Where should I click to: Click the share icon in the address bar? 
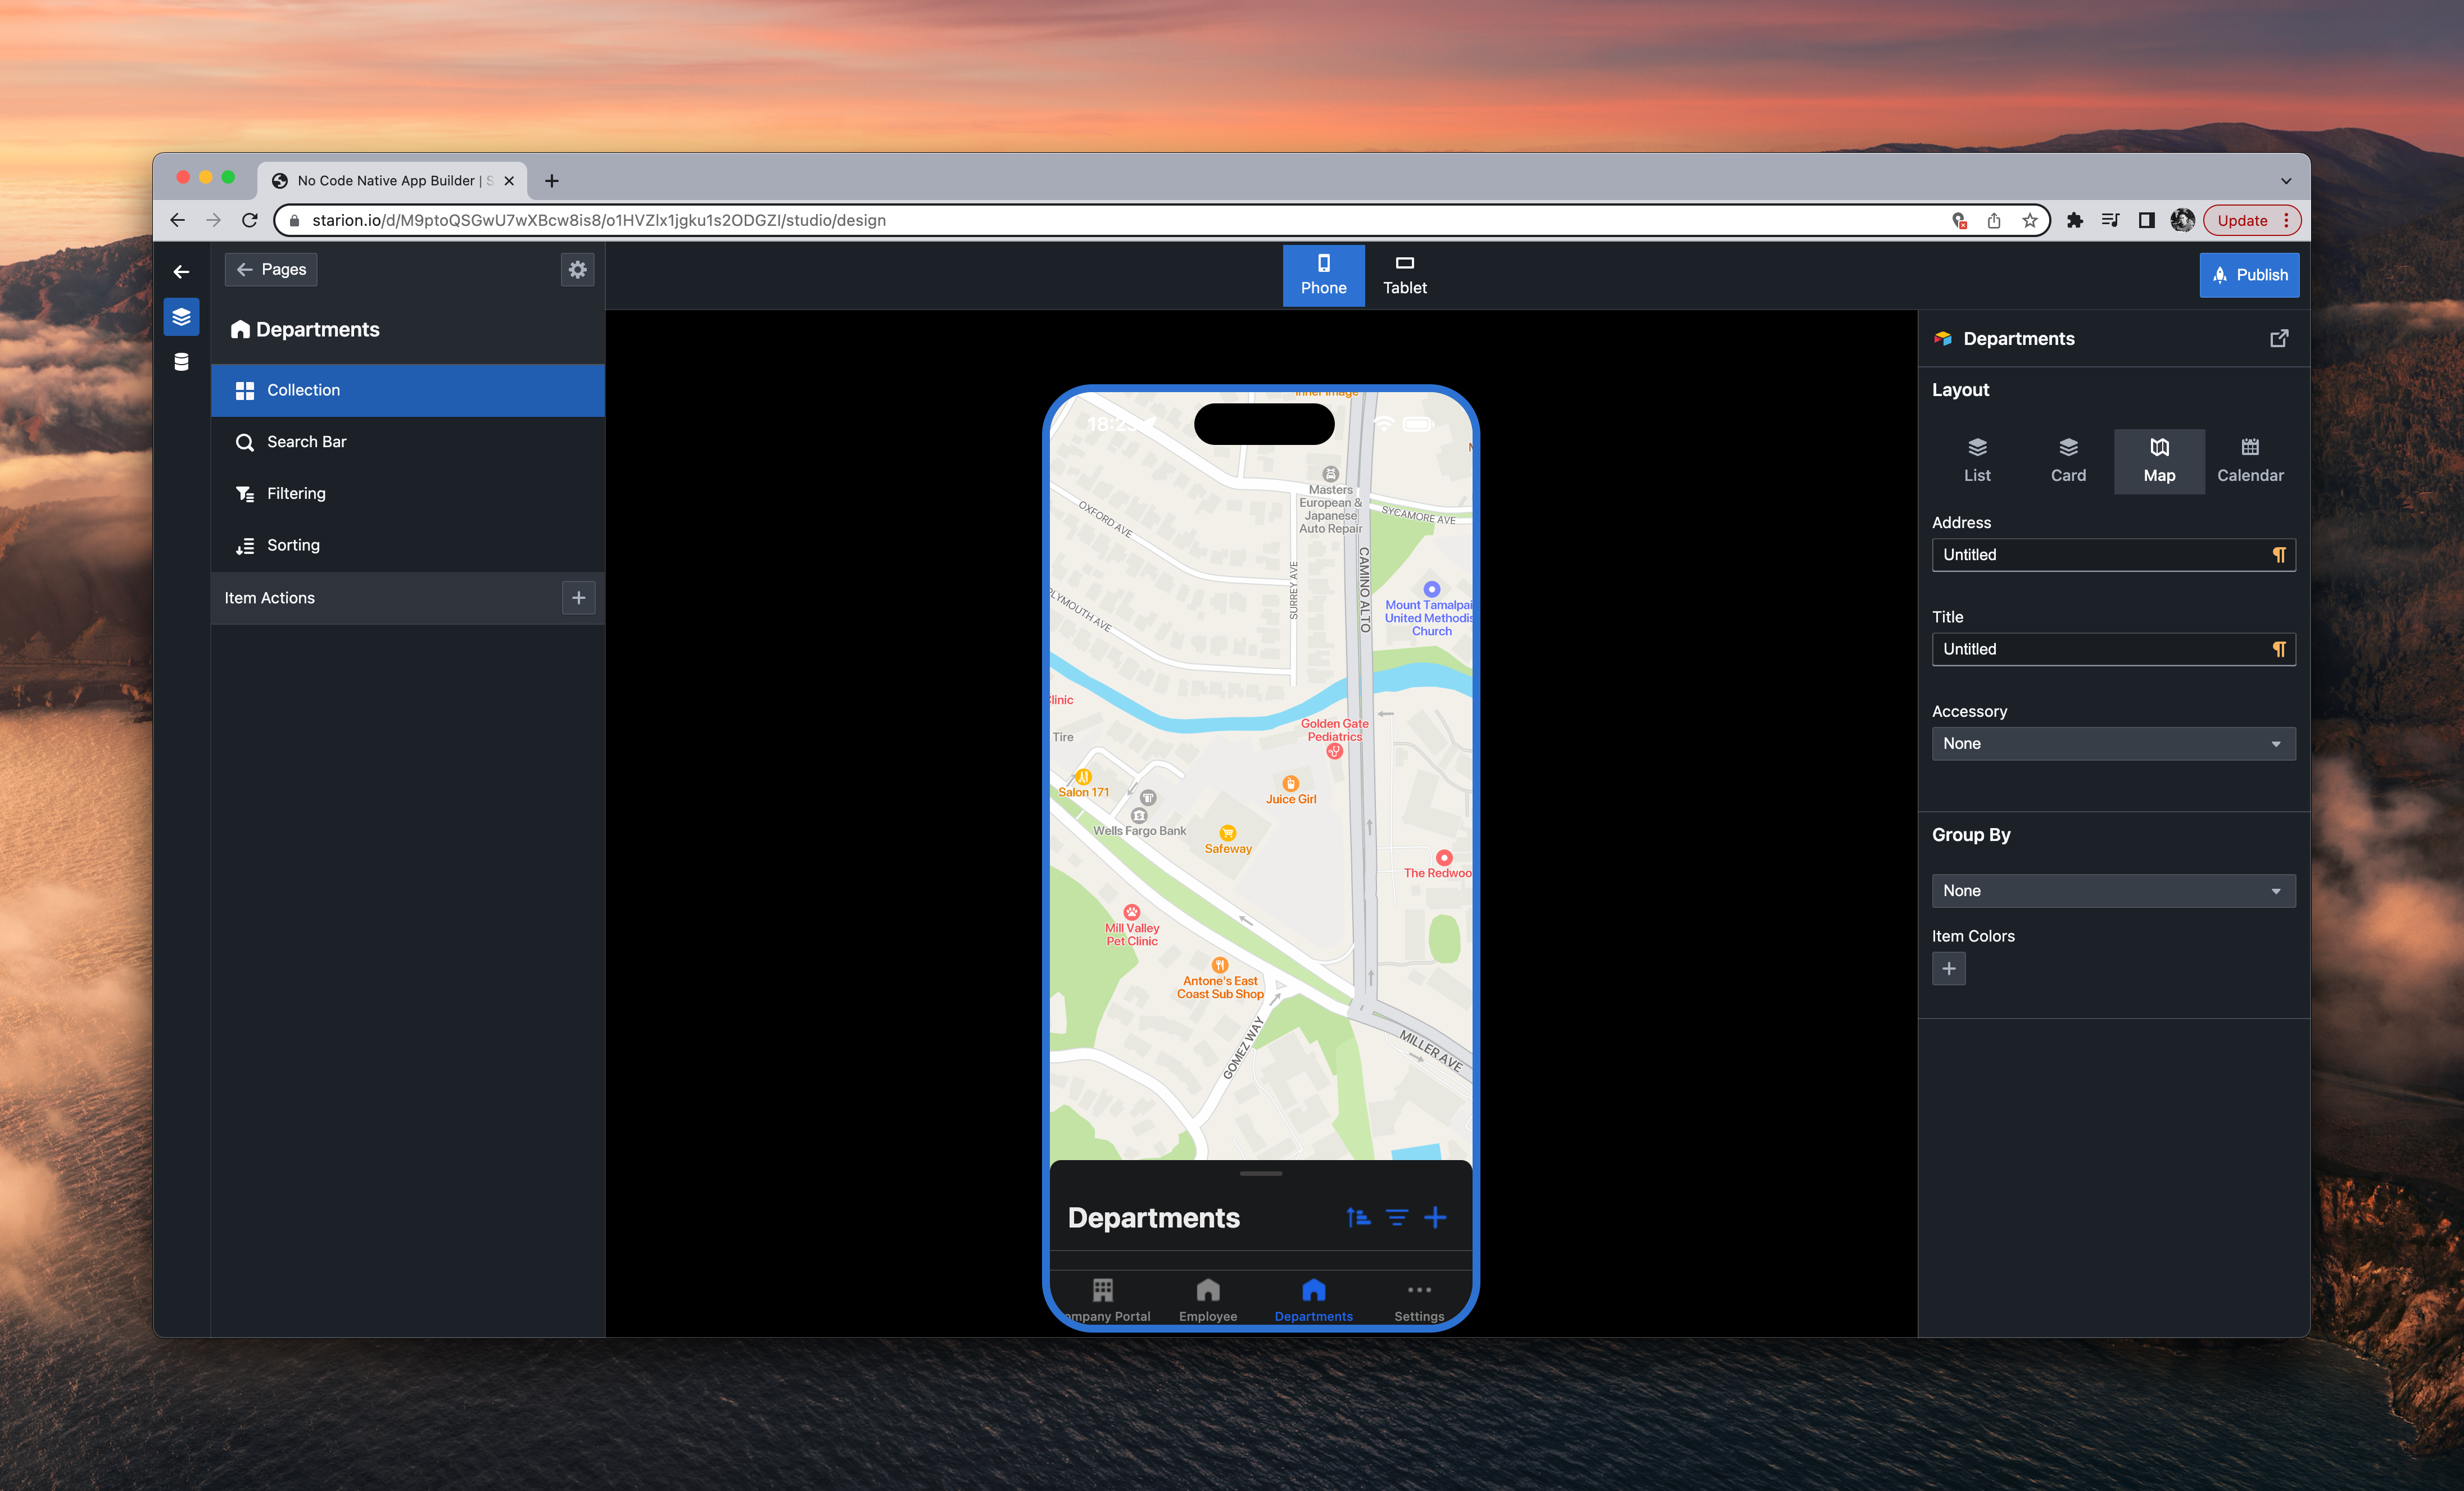(1993, 220)
